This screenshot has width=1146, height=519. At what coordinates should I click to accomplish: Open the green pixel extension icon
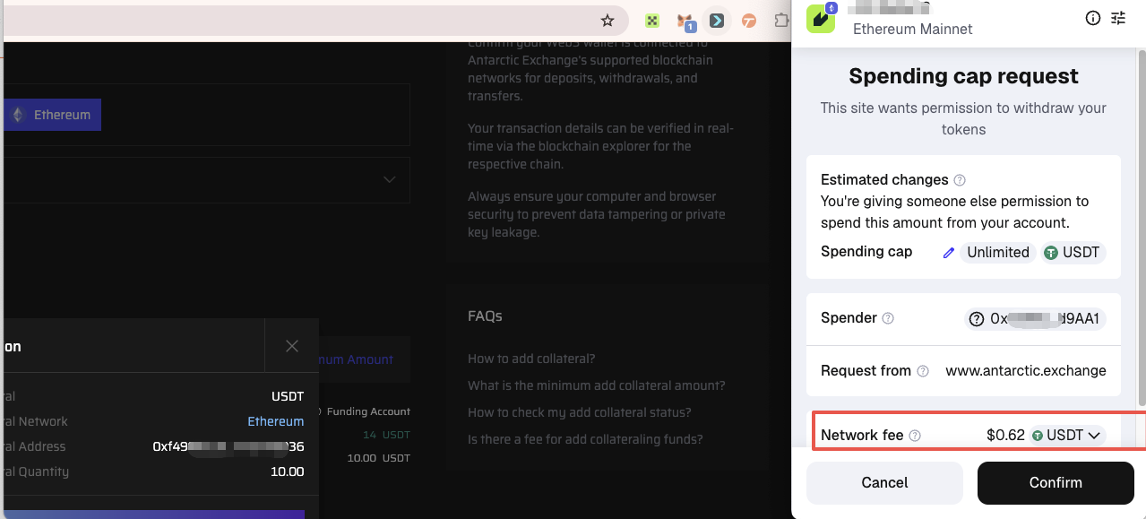(x=652, y=21)
